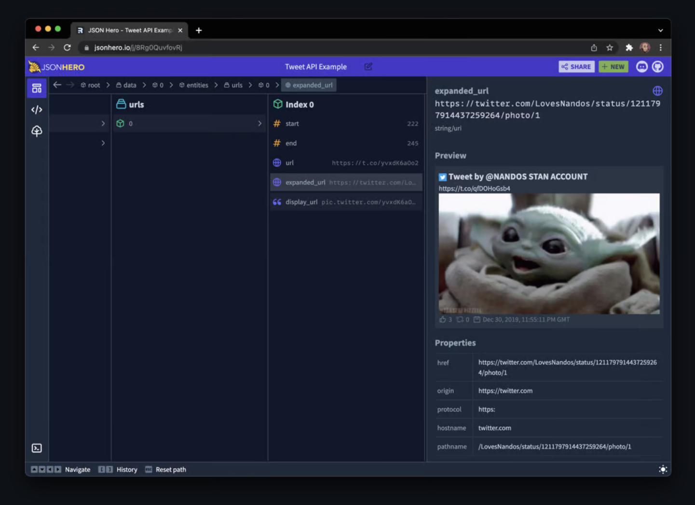
Task: Select the url row
Action: [346, 163]
